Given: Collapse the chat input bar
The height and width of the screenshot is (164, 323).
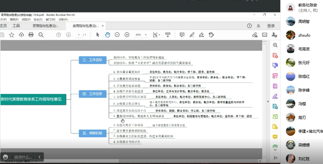Looking at the screenshot, I should pos(40,157).
